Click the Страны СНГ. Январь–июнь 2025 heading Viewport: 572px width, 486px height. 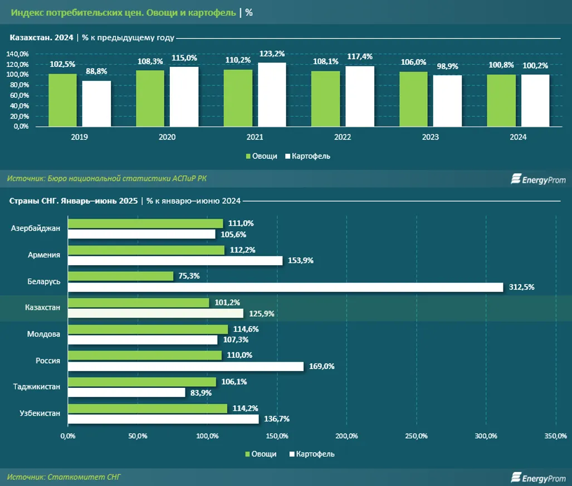(74, 201)
